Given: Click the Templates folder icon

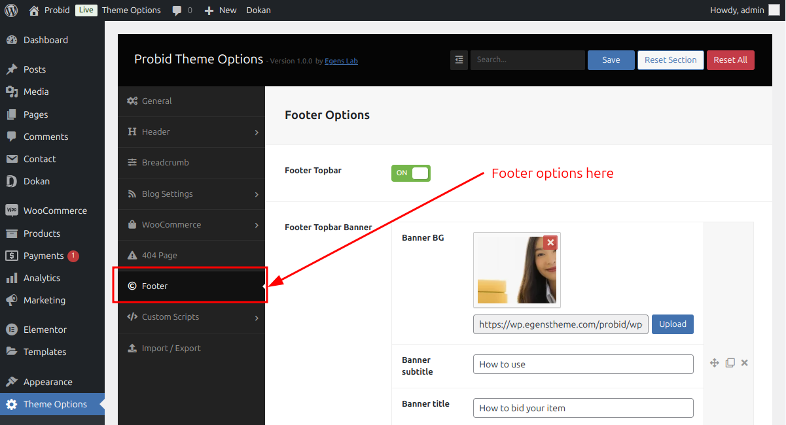Looking at the screenshot, I should [12, 352].
